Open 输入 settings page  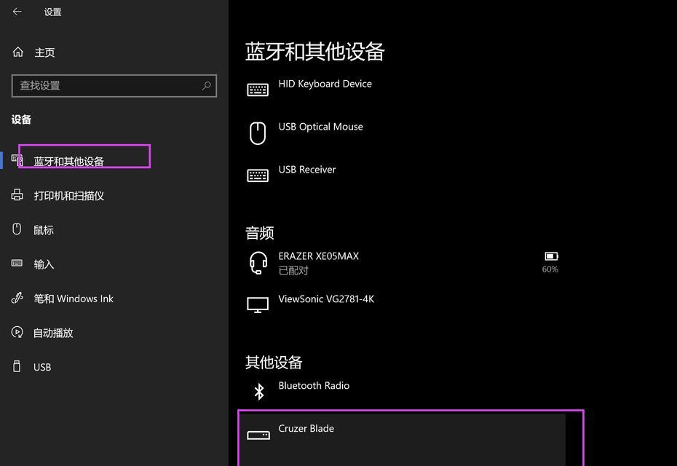pyautogui.click(x=44, y=264)
